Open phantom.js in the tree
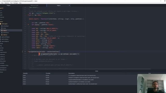Viewport: 166px width, 93px height. [x=6, y=33]
